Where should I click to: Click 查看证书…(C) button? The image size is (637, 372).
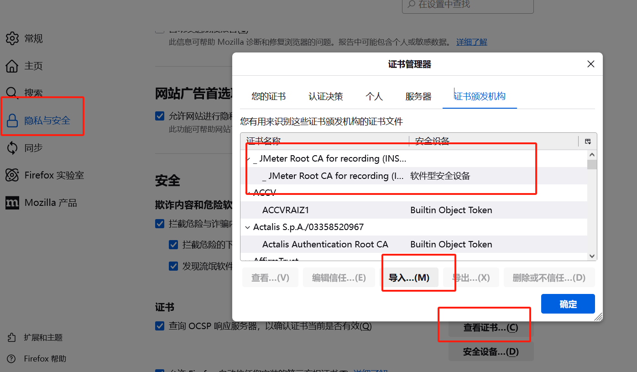tap(491, 328)
